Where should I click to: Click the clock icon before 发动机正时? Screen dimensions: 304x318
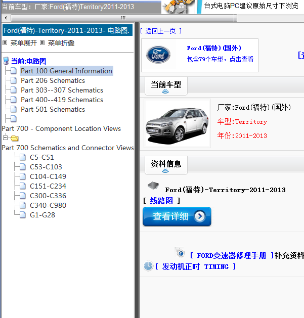[148, 266]
